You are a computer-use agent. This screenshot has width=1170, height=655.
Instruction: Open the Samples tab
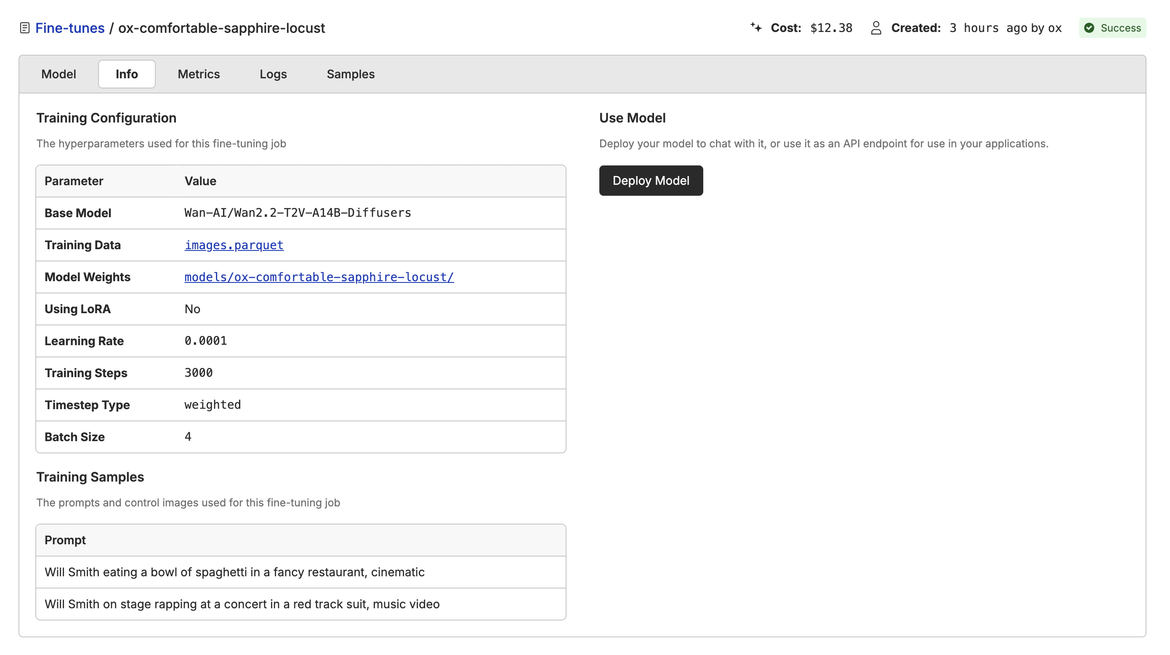[350, 74]
